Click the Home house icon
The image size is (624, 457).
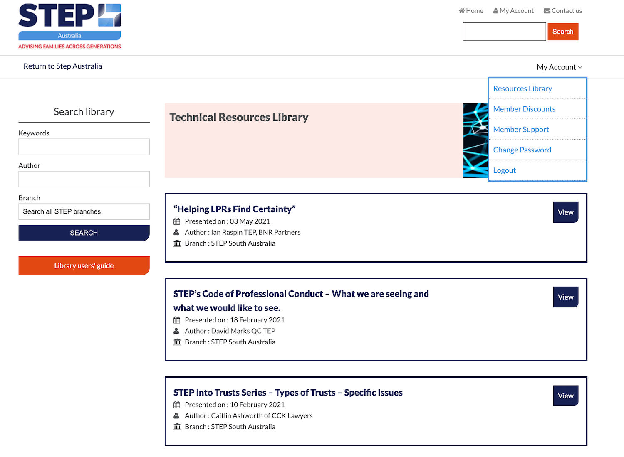461,11
